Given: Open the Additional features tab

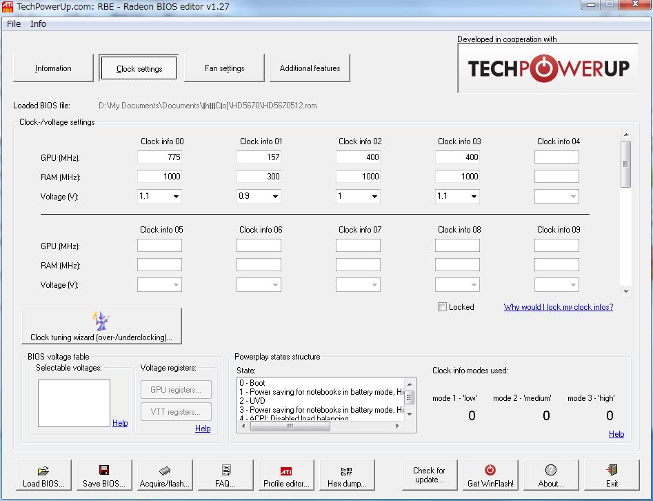Looking at the screenshot, I should click(x=310, y=68).
